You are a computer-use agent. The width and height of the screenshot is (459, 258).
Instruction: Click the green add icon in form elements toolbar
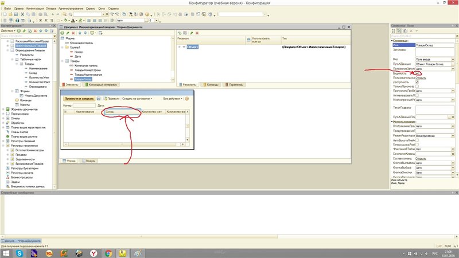click(62, 33)
